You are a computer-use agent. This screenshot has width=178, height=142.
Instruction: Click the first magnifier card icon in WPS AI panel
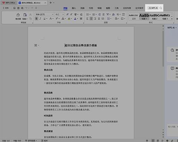[172, 50]
